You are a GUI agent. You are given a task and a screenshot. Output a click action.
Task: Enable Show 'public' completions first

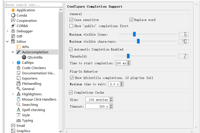71,26
